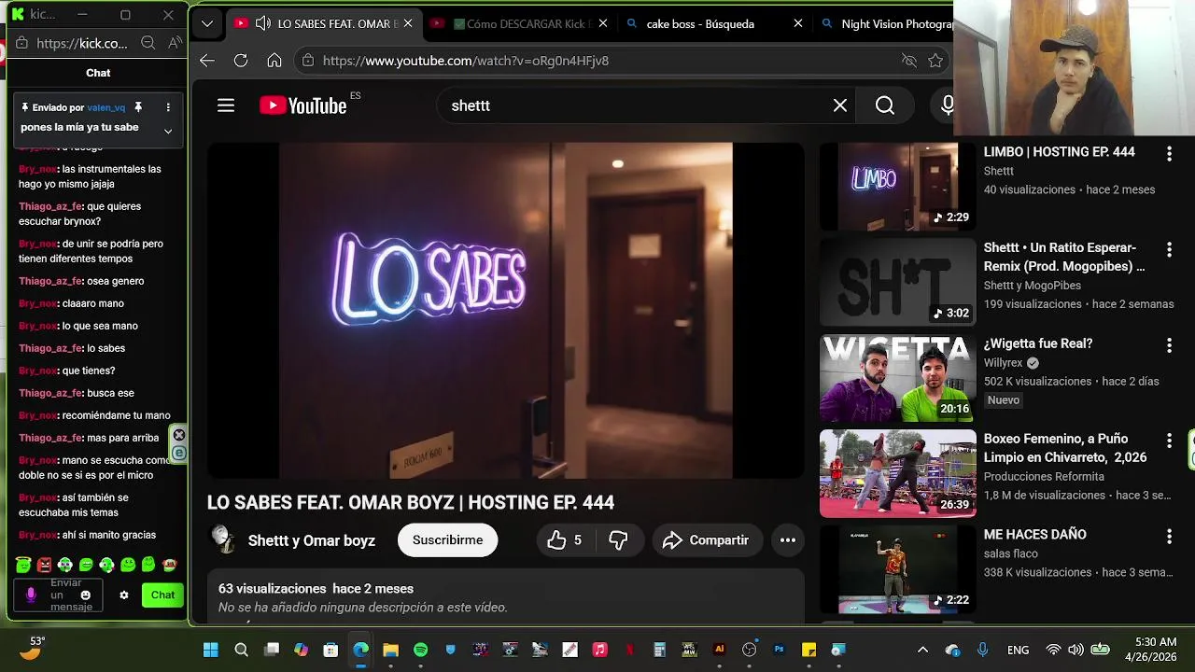
Task: Open options for ME HACES DAÑO video
Action: pyautogui.click(x=1169, y=537)
